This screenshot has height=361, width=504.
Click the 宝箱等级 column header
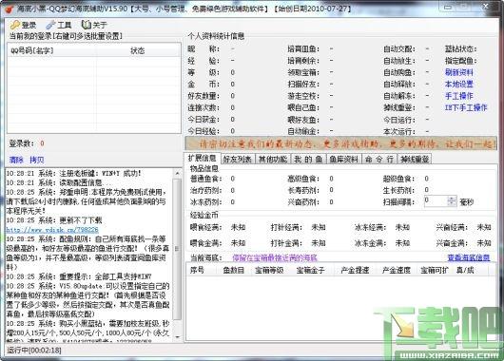pos(269,270)
